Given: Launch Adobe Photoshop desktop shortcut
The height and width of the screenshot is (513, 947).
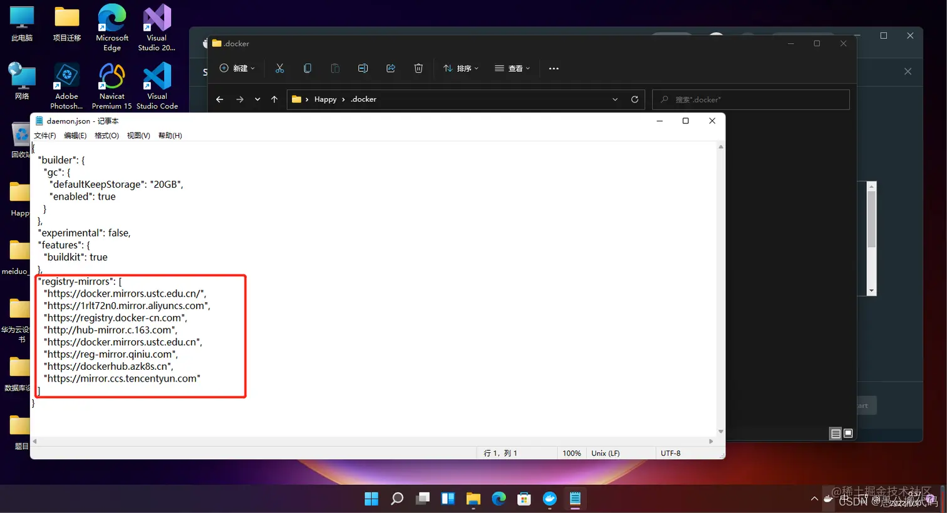Looking at the screenshot, I should (x=66, y=86).
